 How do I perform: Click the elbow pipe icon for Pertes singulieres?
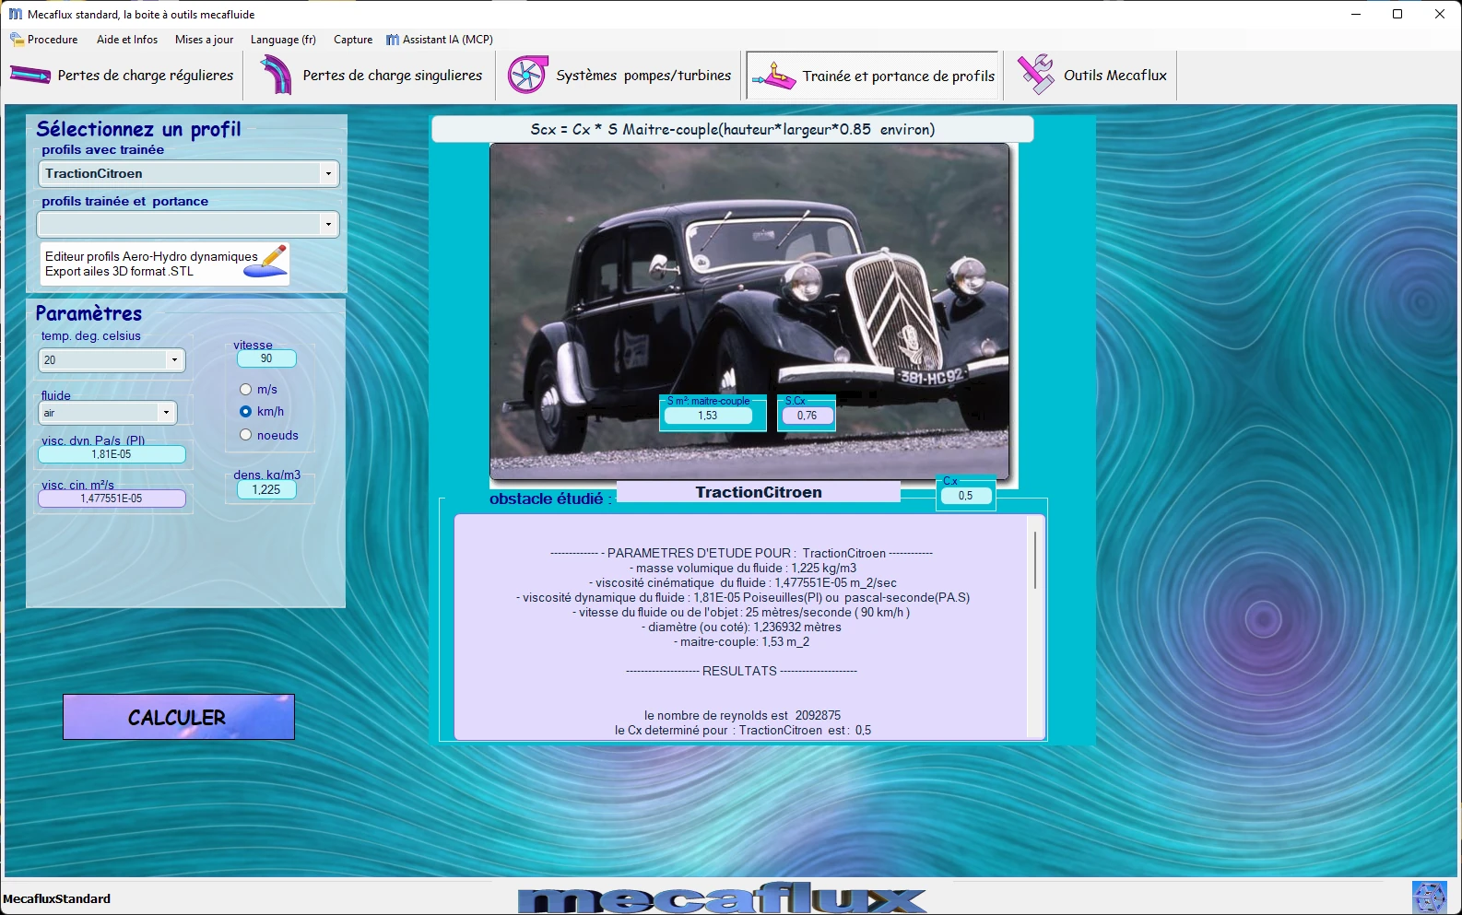pyautogui.click(x=275, y=76)
